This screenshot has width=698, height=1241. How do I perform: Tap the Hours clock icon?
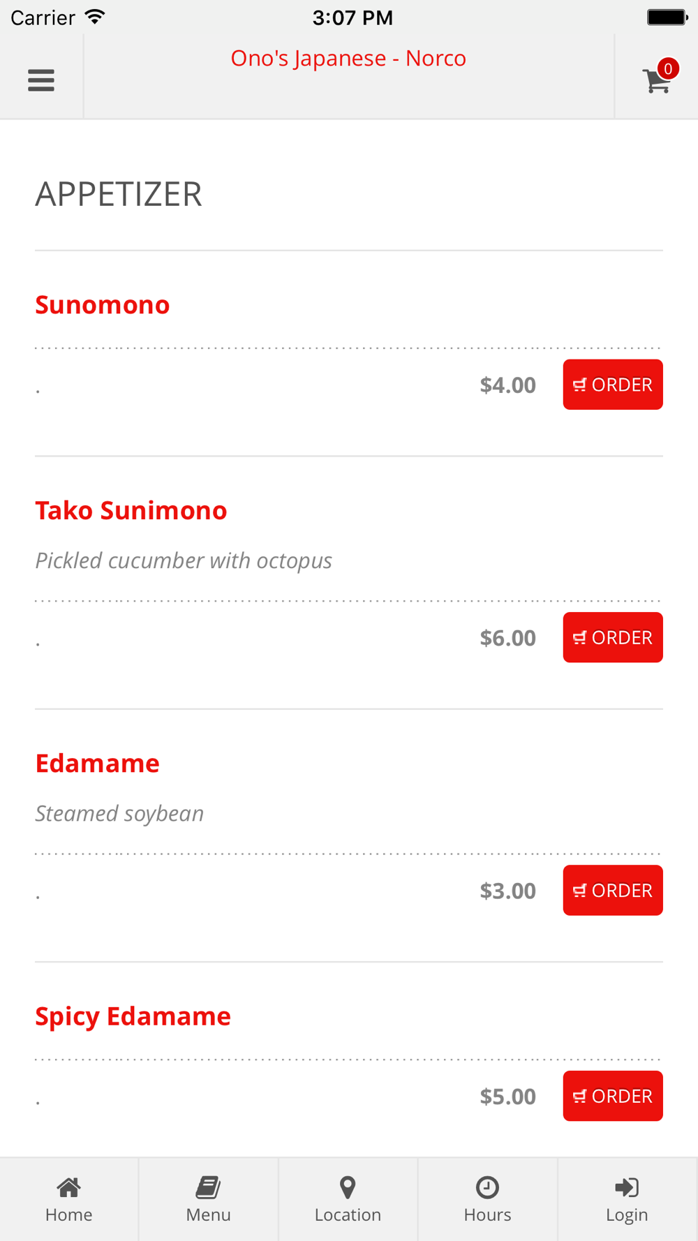(x=487, y=1187)
